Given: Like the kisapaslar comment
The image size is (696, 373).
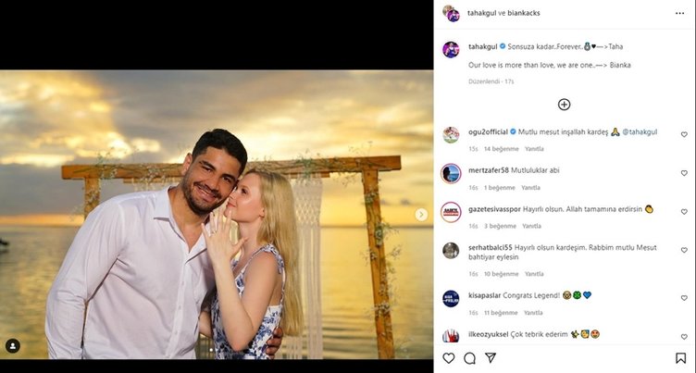Looking at the screenshot, I should (x=684, y=298).
